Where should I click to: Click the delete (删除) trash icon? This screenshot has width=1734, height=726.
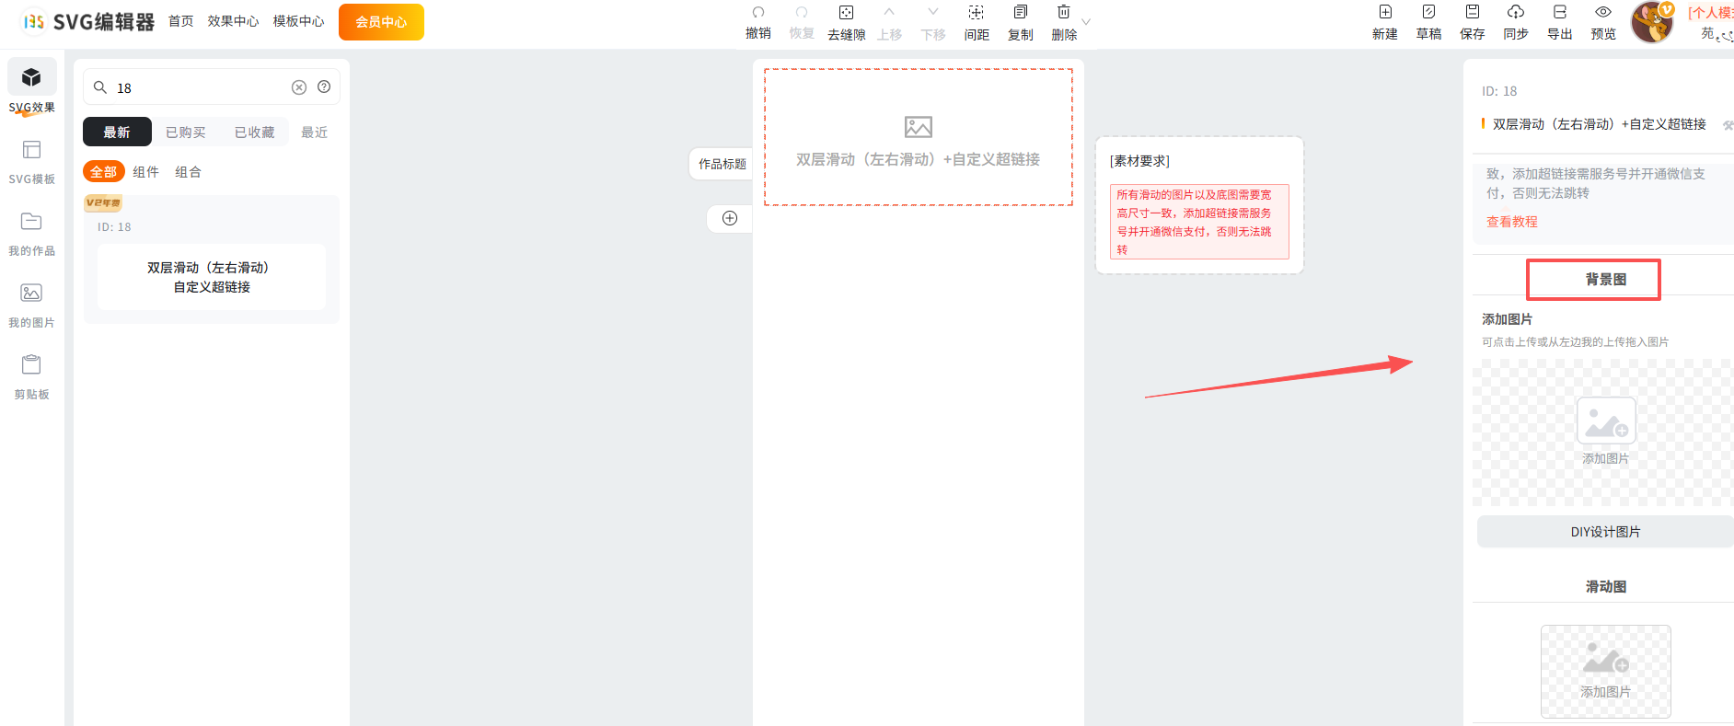(1063, 13)
